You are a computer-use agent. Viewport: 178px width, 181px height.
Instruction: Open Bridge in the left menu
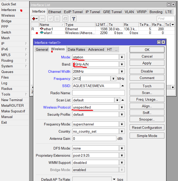14,21
